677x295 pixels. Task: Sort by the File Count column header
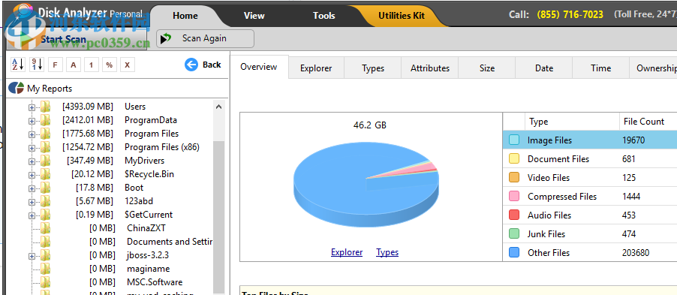coord(648,122)
